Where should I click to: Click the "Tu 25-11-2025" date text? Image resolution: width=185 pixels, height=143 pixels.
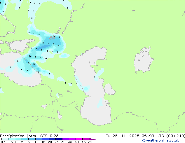point(123,136)
